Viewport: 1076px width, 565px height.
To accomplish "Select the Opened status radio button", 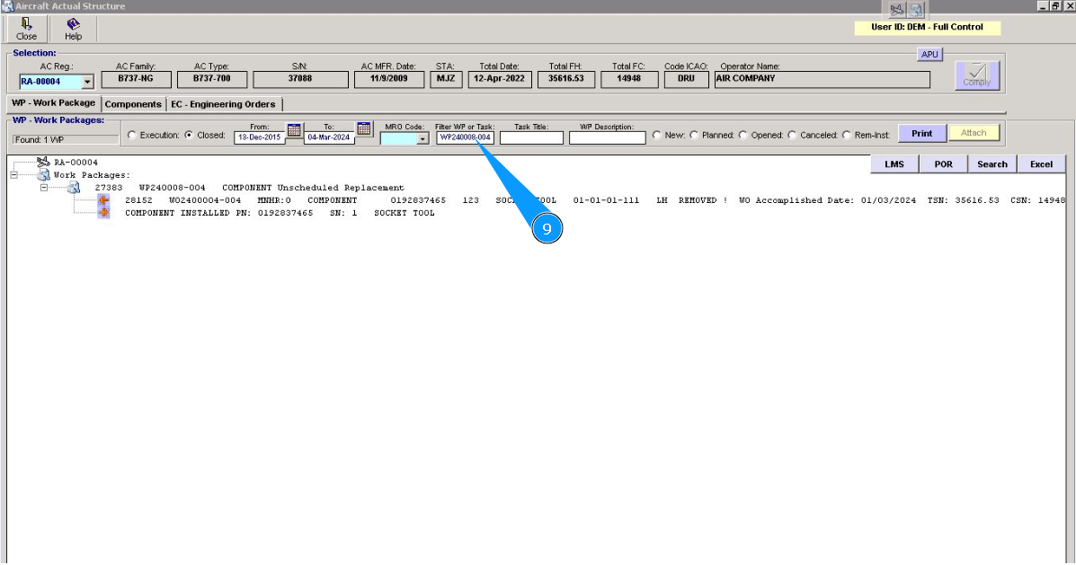I will click(x=743, y=135).
